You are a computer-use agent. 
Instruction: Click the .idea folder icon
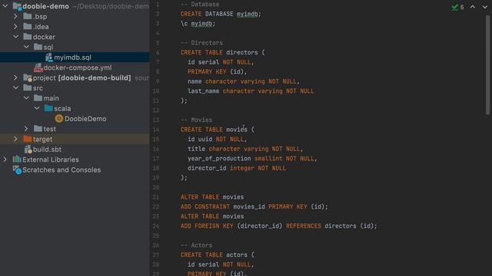coord(28,27)
